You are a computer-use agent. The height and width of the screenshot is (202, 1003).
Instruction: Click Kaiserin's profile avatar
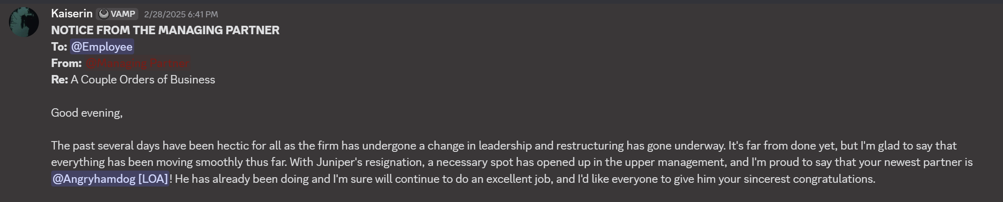[24, 22]
